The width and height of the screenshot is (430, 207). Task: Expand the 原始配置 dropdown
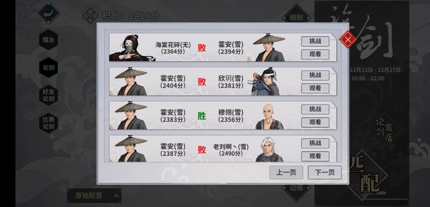(94, 196)
